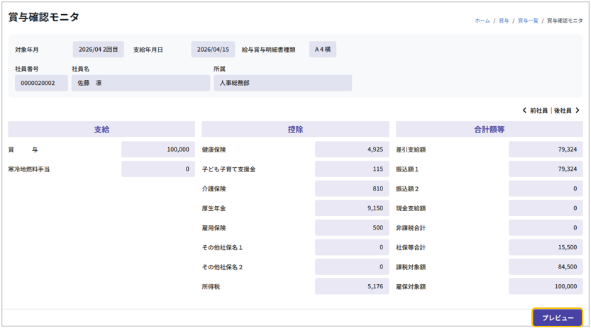Click the left chevron for 前社員
Image resolution: width=591 pixels, height=328 pixels.
[524, 111]
